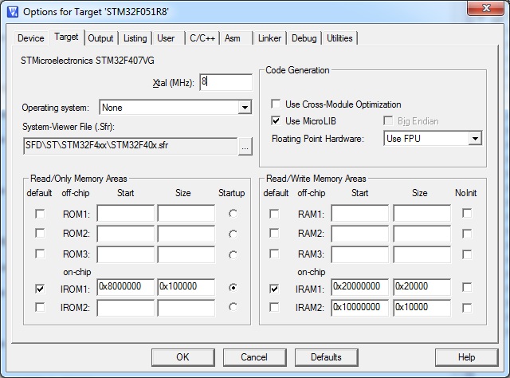Screen dimensions: 510x378
Task: Click the RAM2 Size field
Action: click(422, 234)
